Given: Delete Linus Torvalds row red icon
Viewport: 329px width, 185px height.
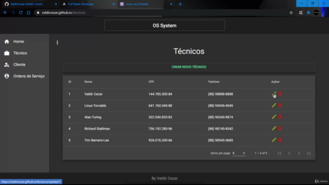Looking at the screenshot, I should click(x=280, y=105).
